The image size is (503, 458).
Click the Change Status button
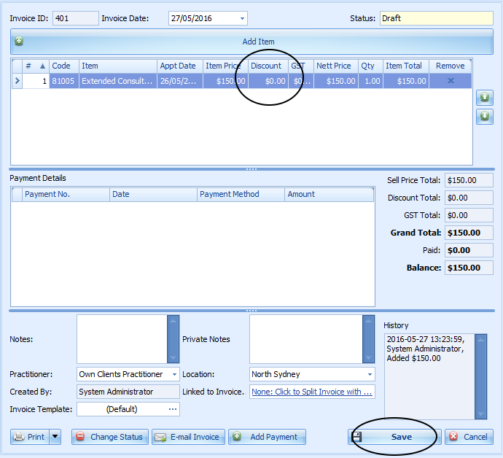[x=110, y=437]
